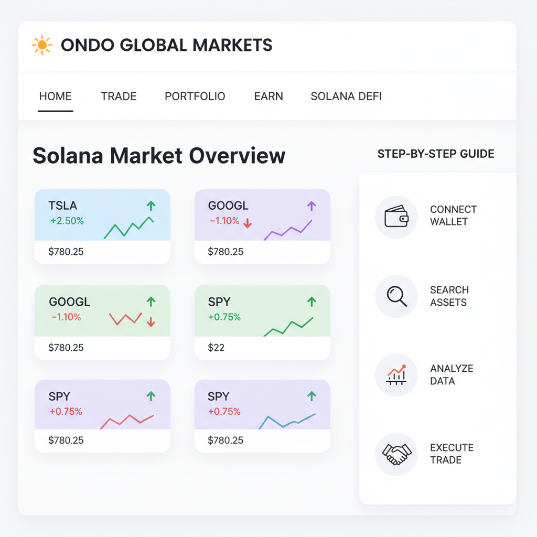This screenshot has height=537, width=537.
Task: Click the Analyze Data chart icon
Action: tap(396, 374)
